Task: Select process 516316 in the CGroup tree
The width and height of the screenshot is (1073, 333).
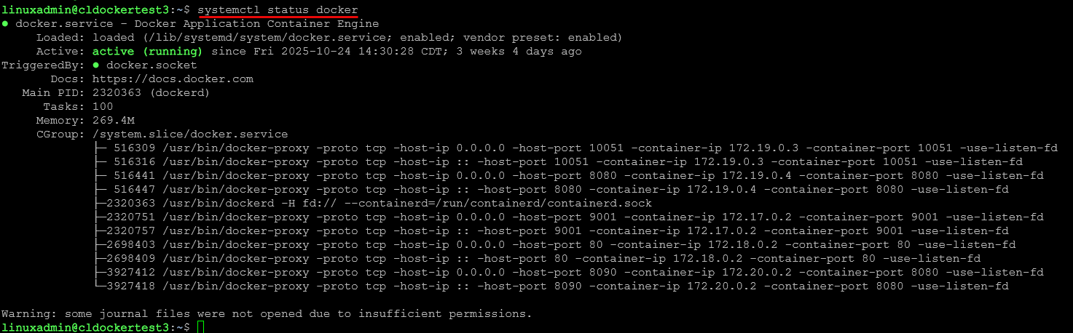Action: click(x=128, y=162)
